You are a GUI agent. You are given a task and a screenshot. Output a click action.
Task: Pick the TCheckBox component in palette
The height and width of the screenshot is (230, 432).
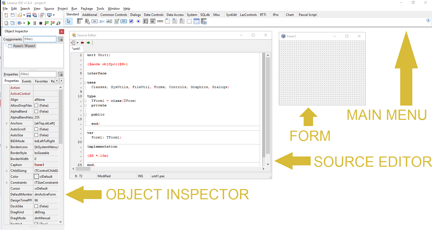coord(131,21)
